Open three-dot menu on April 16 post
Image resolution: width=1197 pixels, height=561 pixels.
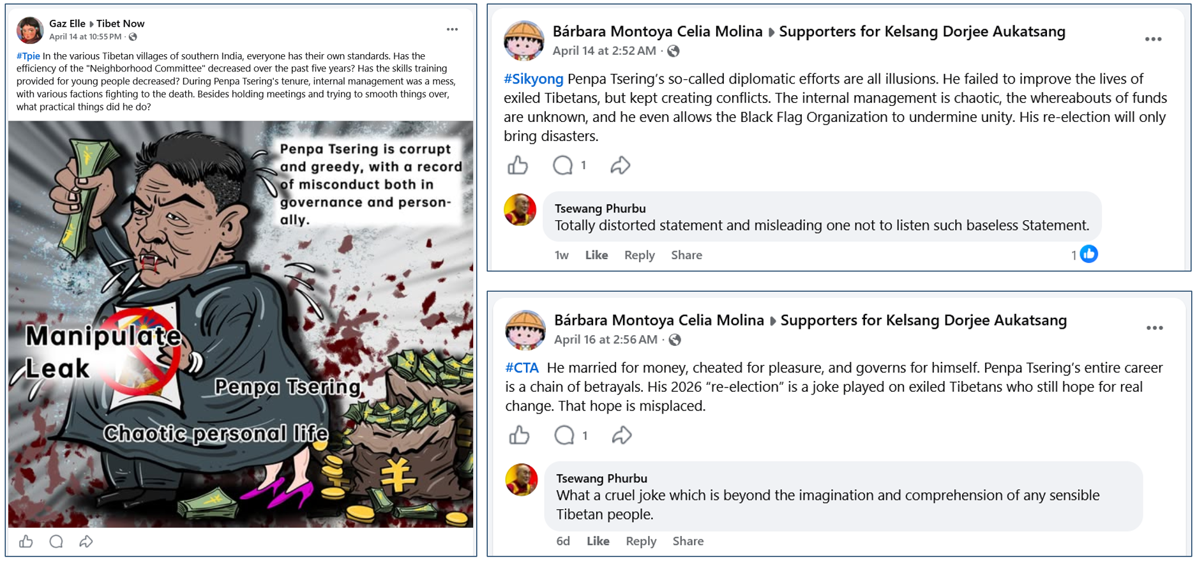(x=1154, y=328)
